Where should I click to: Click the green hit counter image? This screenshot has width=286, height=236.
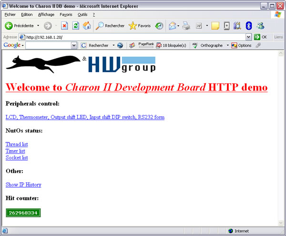tap(23, 213)
